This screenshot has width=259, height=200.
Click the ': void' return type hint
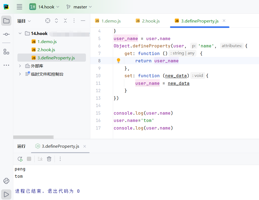pos(197,76)
